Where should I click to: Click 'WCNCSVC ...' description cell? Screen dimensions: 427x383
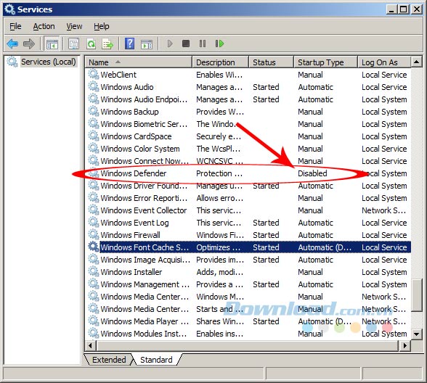click(219, 161)
